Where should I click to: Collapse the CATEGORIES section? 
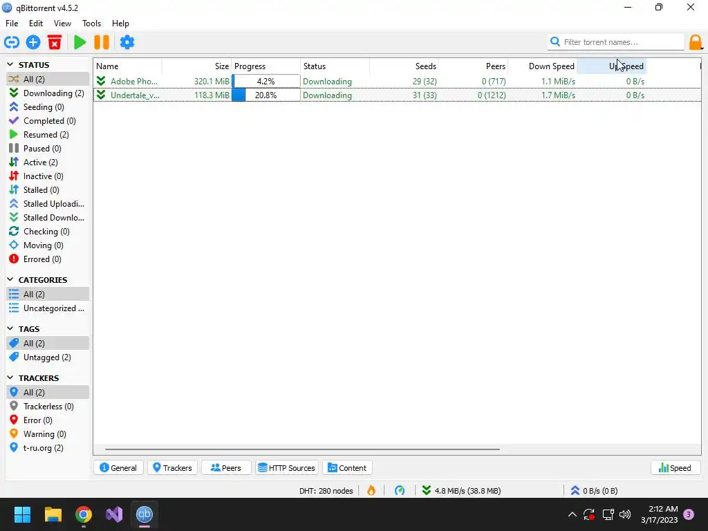10,279
